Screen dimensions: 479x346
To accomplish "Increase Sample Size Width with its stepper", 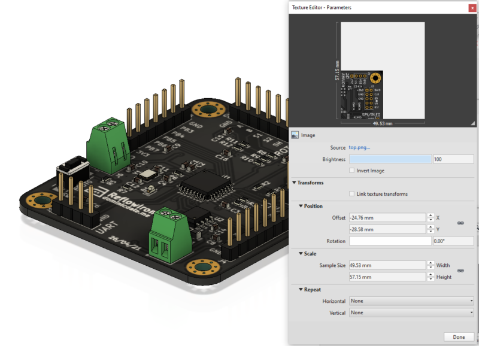I will 431,262.
